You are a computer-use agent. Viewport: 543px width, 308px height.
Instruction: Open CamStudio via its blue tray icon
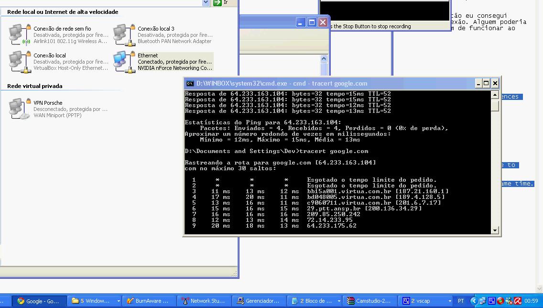(491, 301)
